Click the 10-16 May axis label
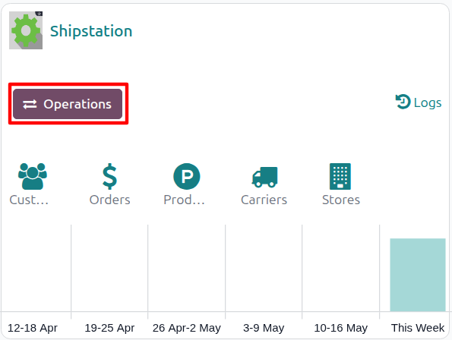The height and width of the screenshot is (340, 452). (x=341, y=328)
